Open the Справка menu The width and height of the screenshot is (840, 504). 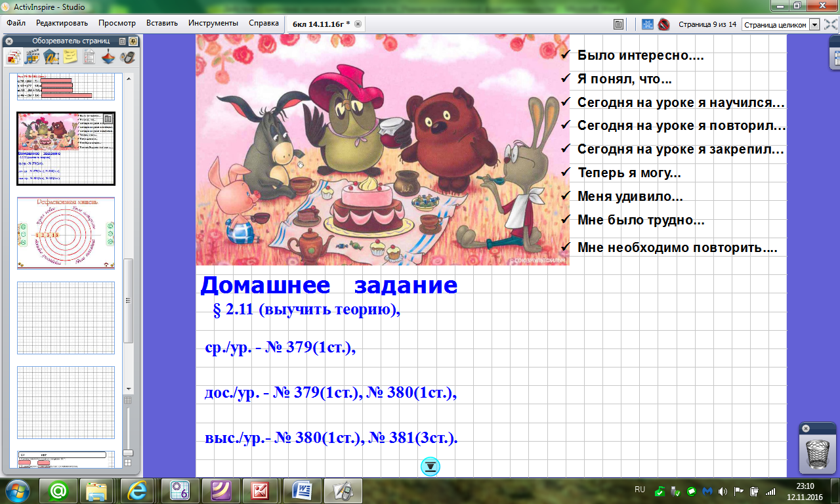(264, 23)
